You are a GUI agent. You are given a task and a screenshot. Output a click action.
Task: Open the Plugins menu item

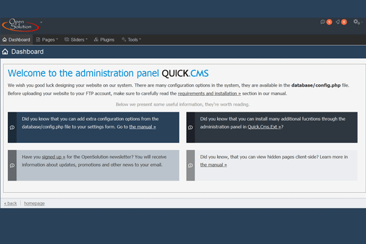104,40
